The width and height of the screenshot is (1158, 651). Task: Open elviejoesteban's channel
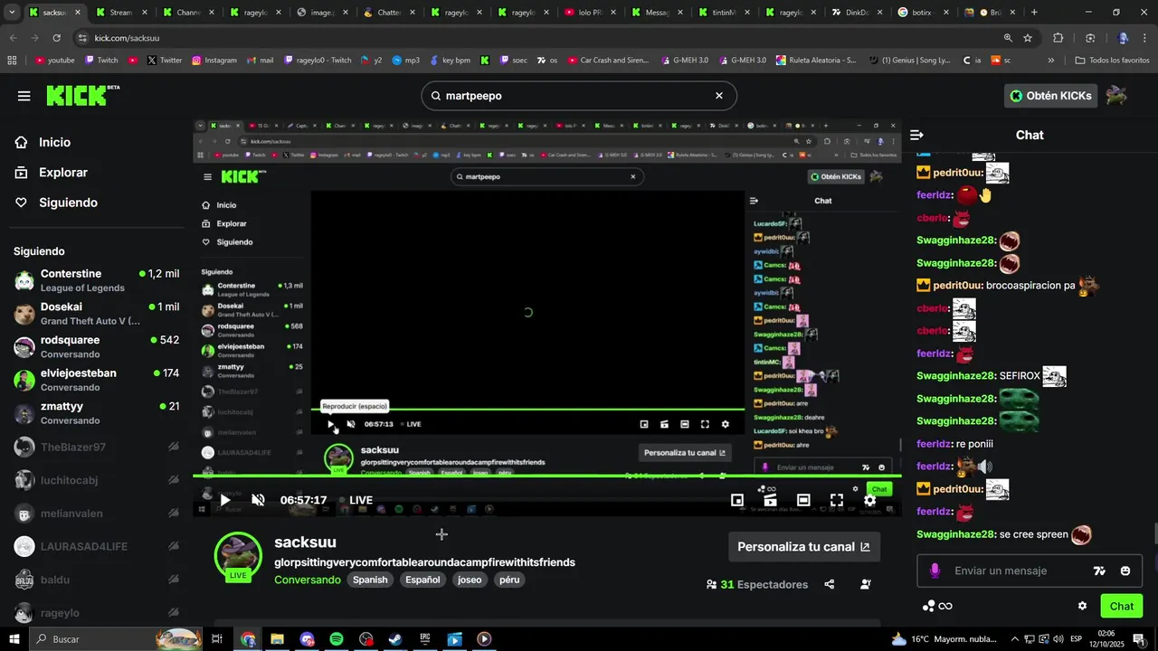[x=97, y=380]
